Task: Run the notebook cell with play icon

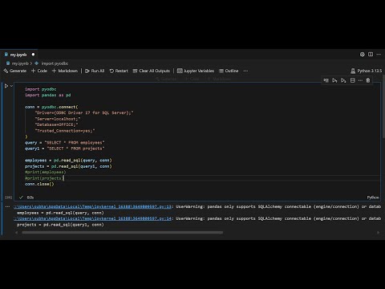Action: click(6, 86)
